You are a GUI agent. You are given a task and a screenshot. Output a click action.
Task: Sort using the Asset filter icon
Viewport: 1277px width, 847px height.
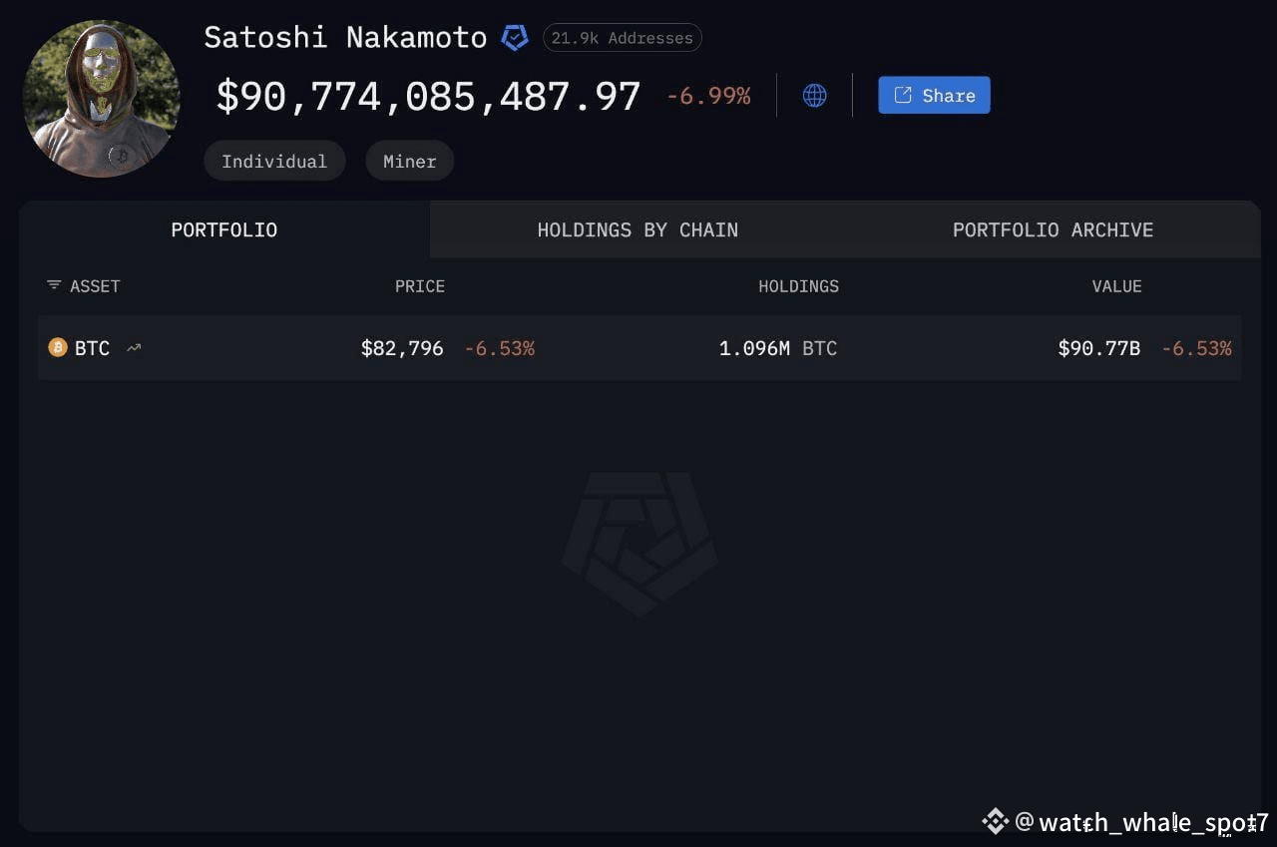(x=54, y=286)
